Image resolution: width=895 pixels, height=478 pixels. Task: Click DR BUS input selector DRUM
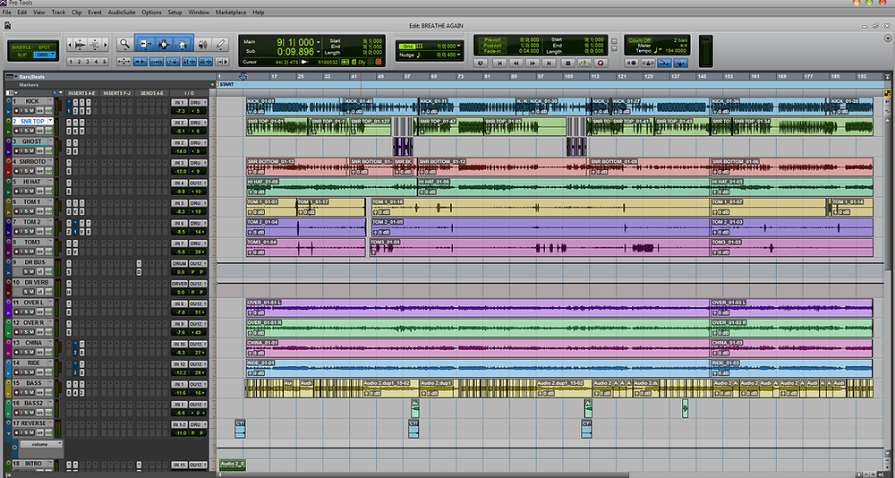179,263
